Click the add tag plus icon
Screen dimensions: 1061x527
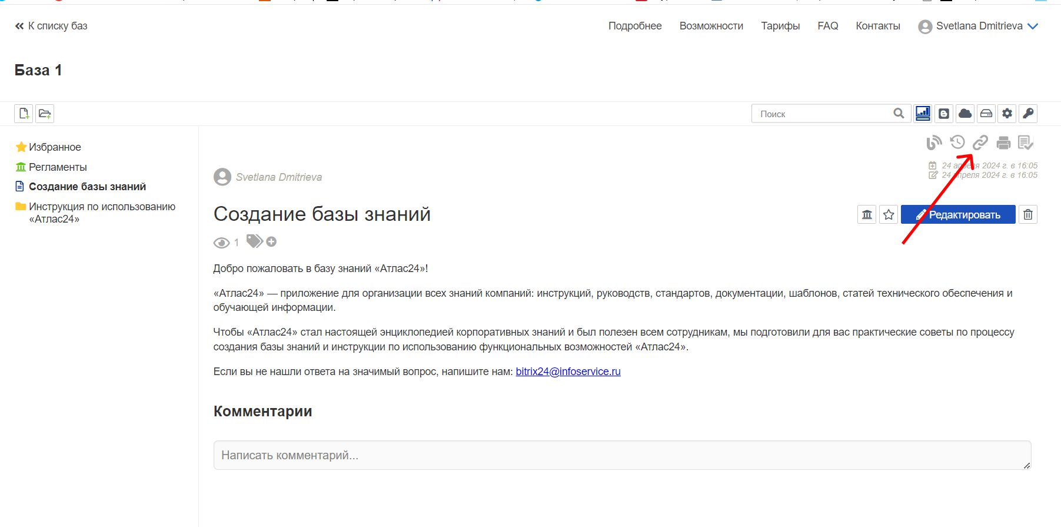click(271, 241)
